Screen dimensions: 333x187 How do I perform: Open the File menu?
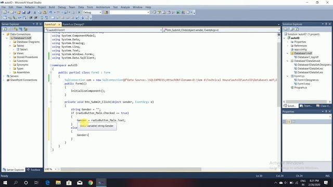tap(4, 7)
